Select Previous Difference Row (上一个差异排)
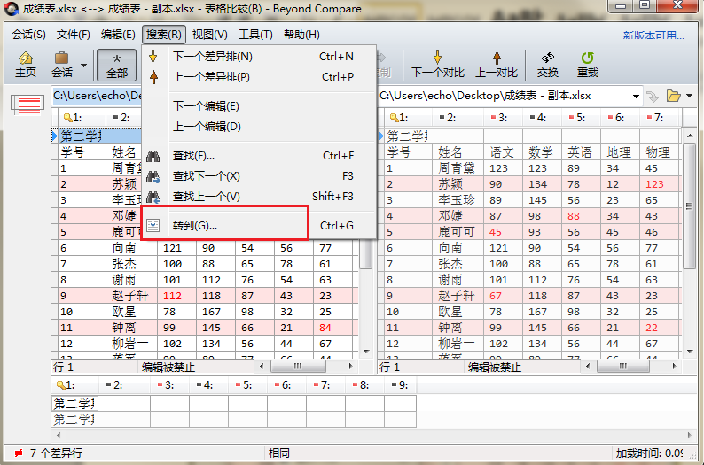704x465 pixels. [259, 77]
